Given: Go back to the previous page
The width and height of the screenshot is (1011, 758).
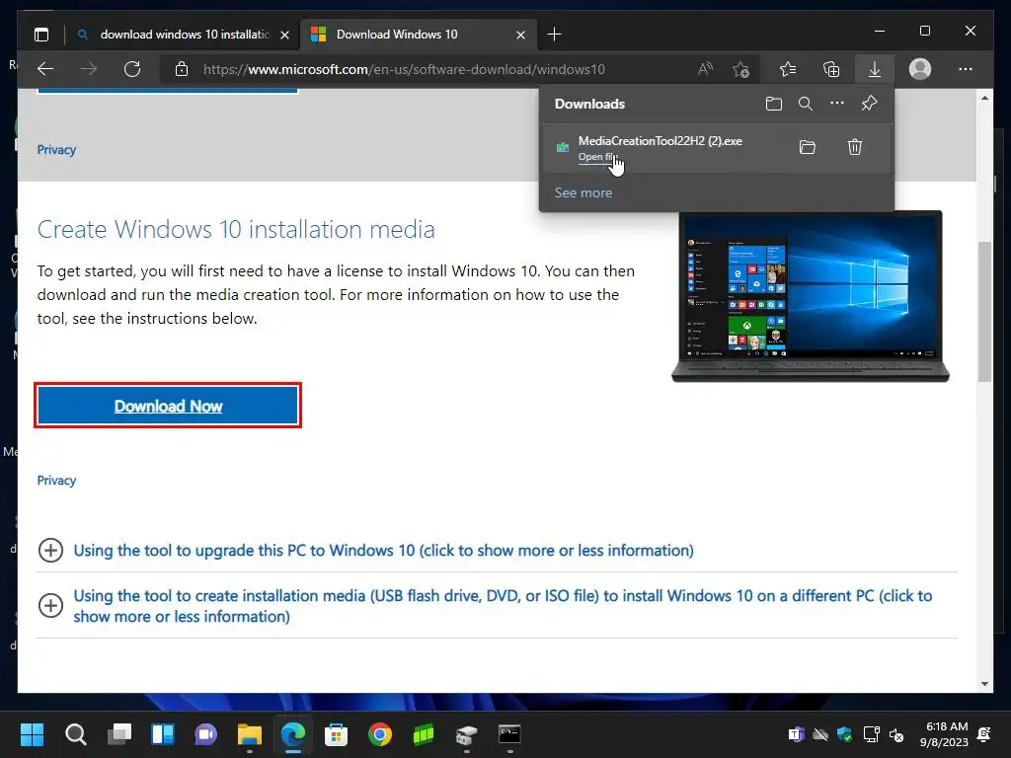Looking at the screenshot, I should [45, 69].
